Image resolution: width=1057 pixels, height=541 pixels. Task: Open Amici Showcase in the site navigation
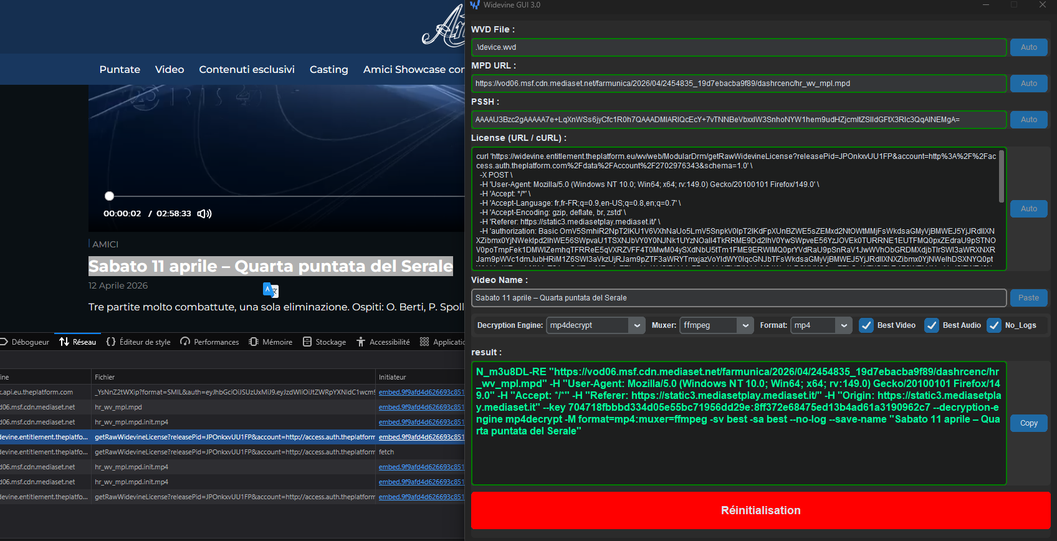tap(414, 70)
